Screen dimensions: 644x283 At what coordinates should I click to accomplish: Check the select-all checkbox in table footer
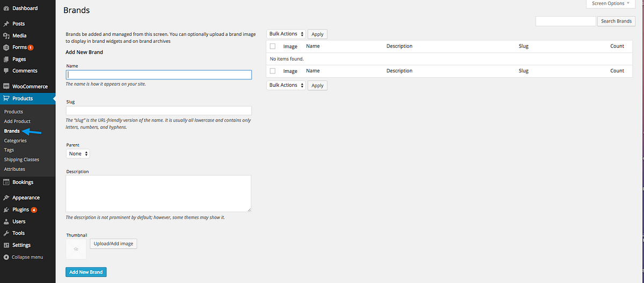pos(273,71)
